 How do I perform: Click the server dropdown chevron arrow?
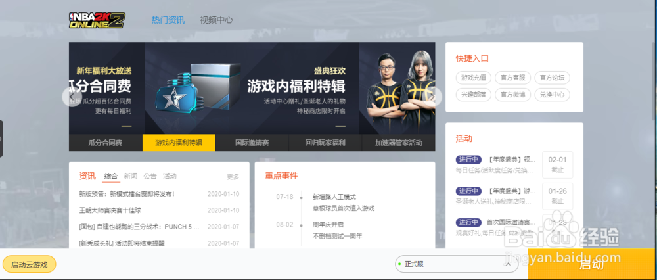point(509,264)
